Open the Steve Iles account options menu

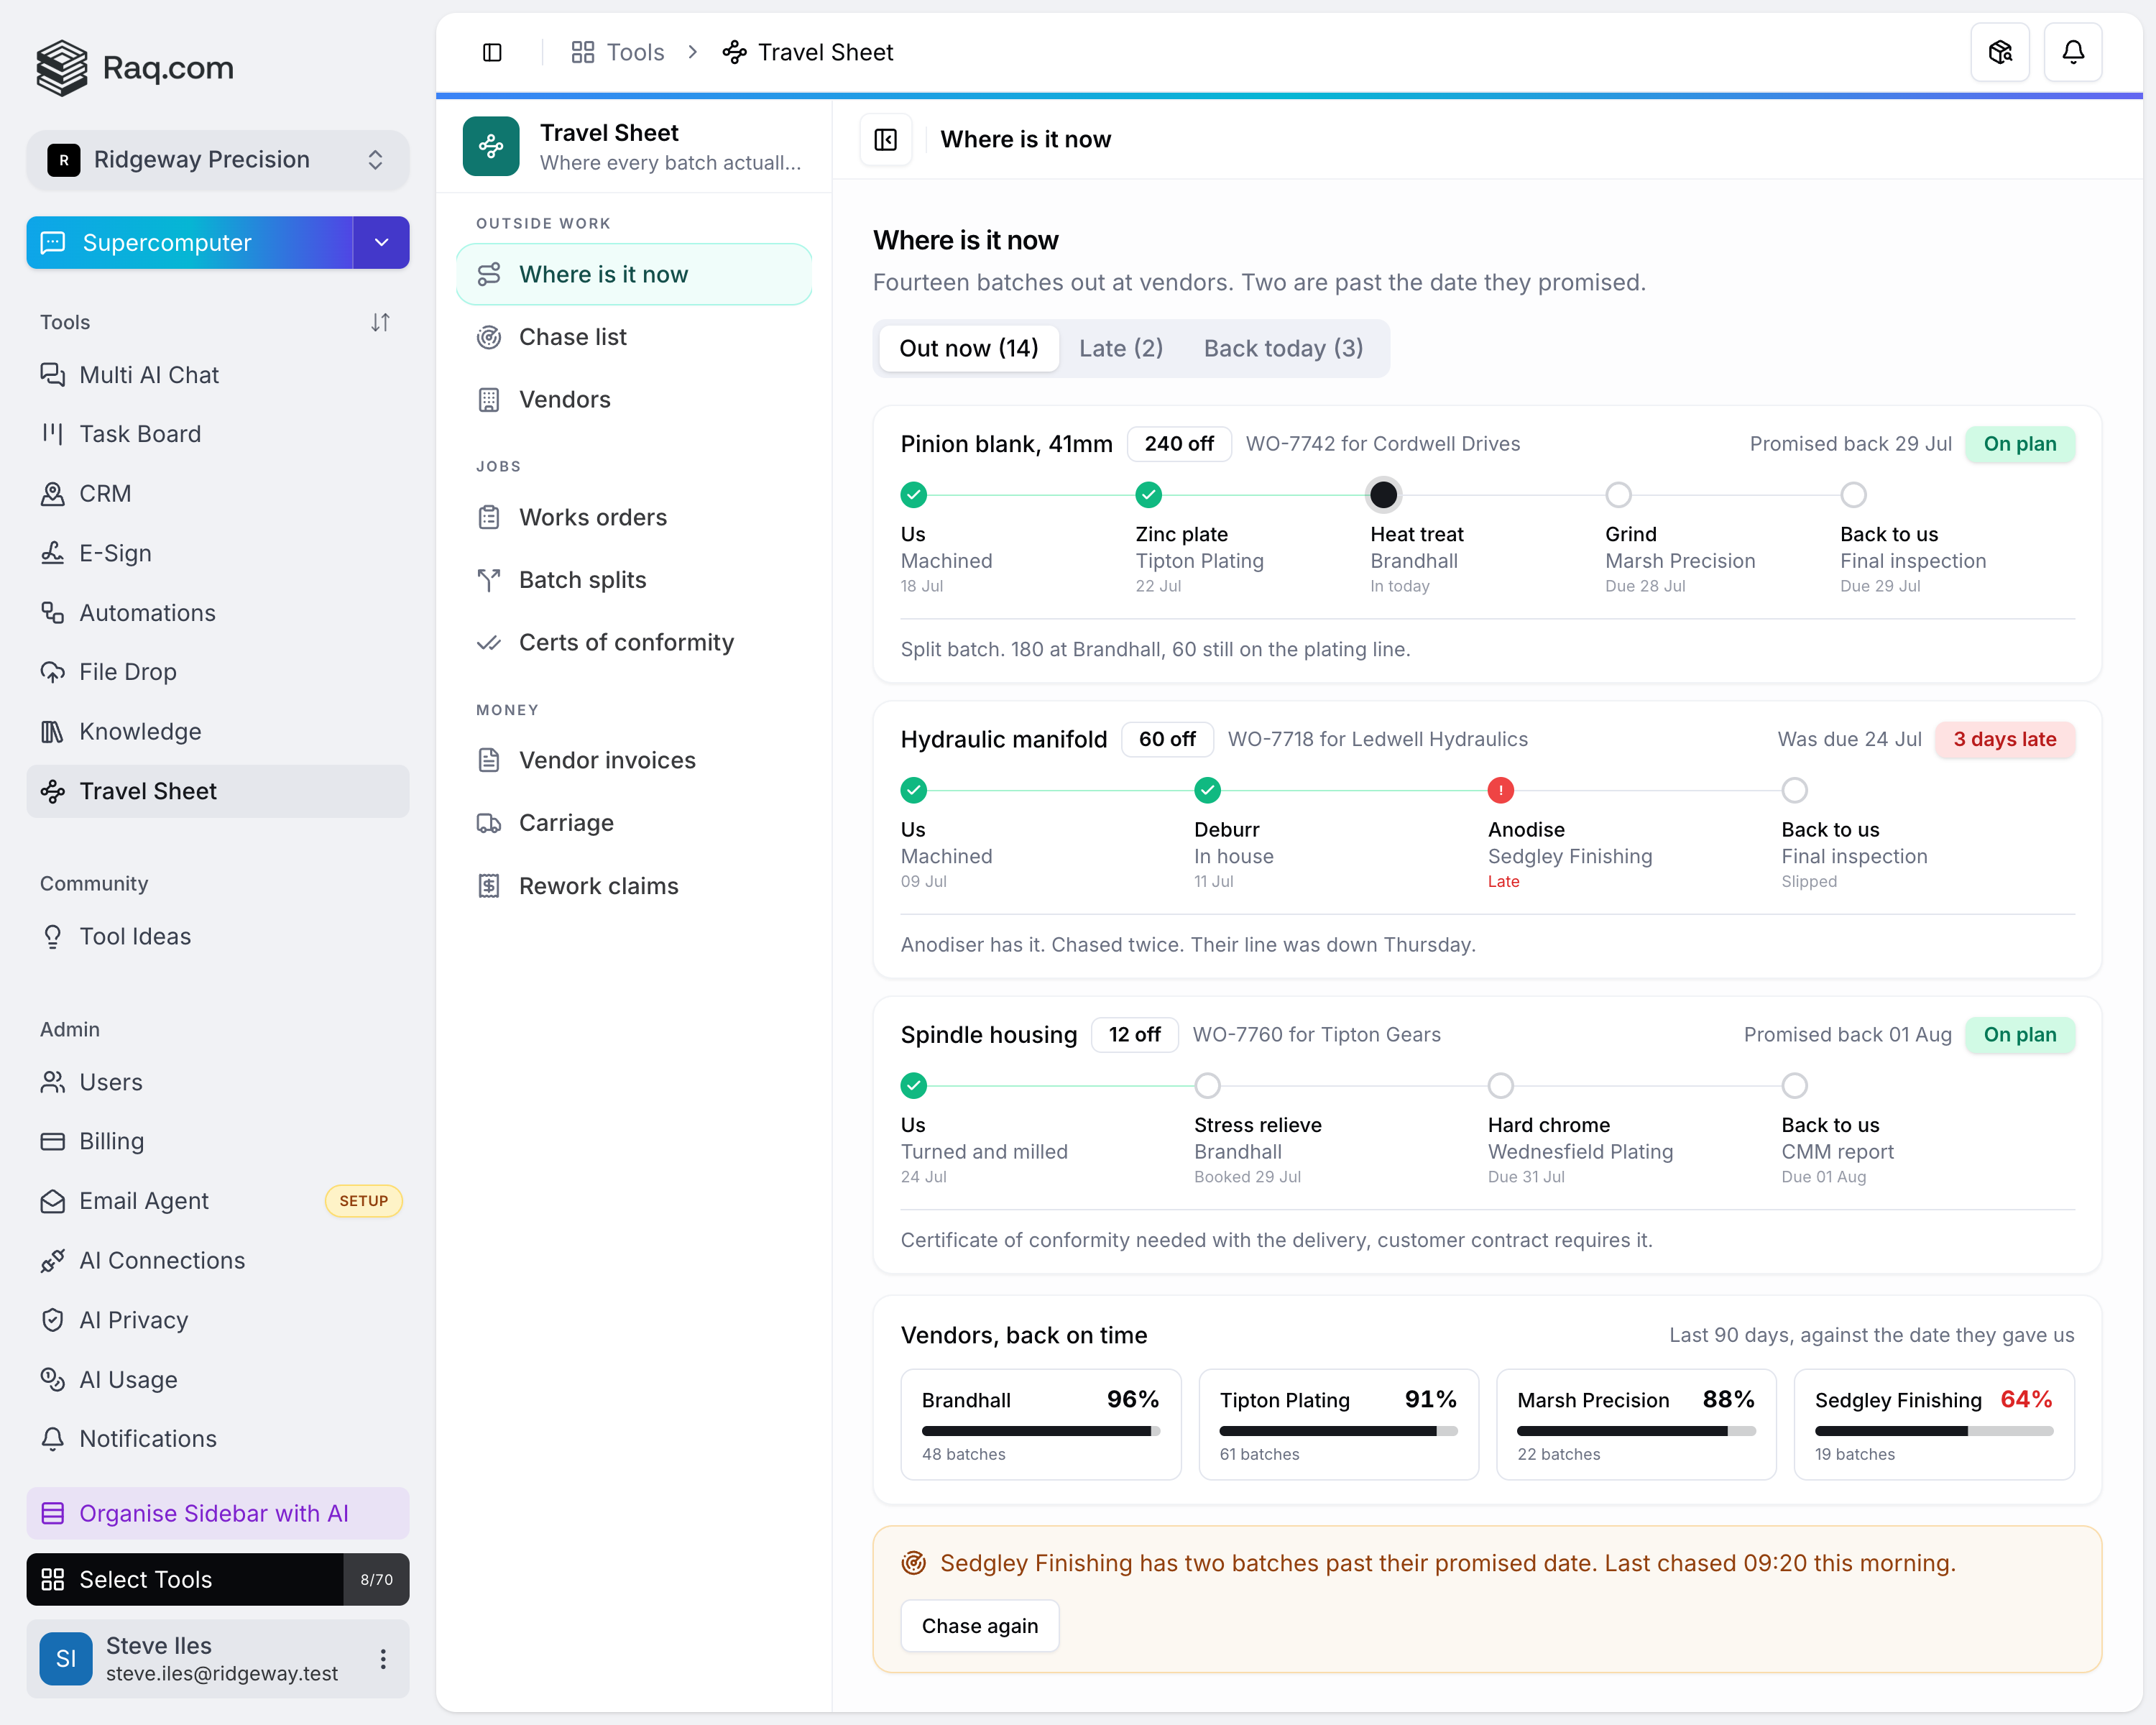[x=383, y=1659]
